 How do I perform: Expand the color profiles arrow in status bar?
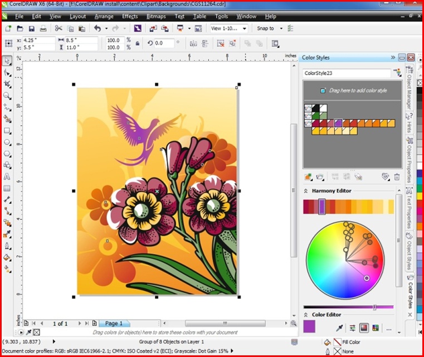(x=232, y=351)
